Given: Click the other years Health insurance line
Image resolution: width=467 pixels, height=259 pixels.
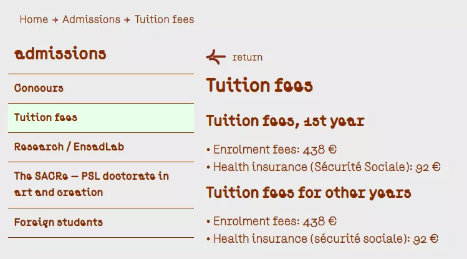Looking at the screenshot, I should (322, 238).
